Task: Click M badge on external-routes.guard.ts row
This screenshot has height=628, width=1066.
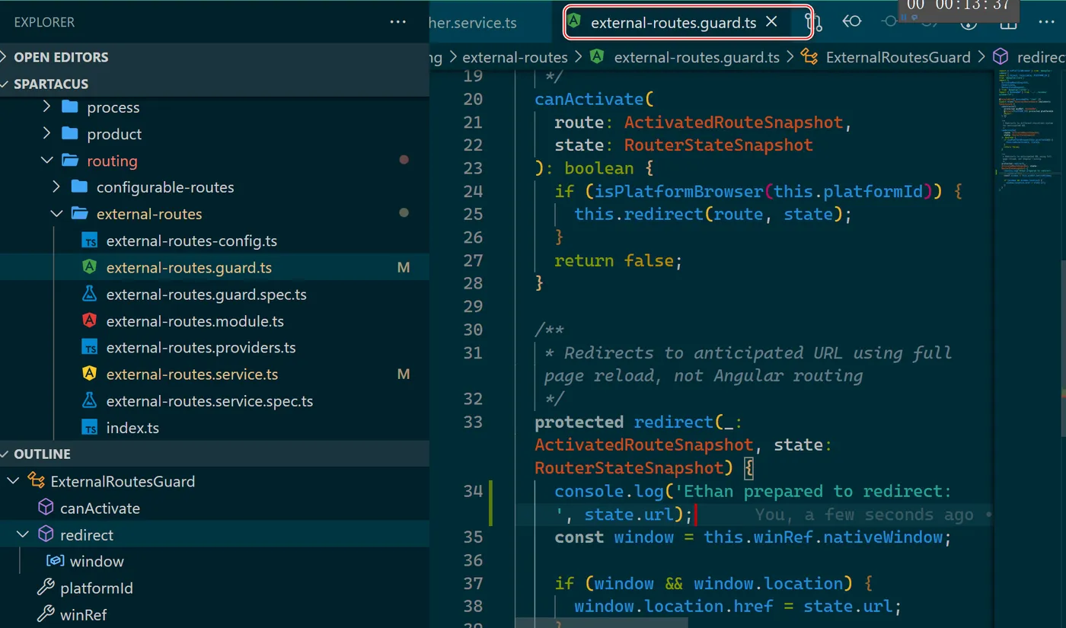Action: tap(404, 267)
